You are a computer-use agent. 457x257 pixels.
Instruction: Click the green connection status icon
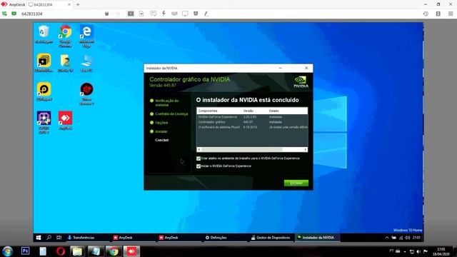(4, 14)
